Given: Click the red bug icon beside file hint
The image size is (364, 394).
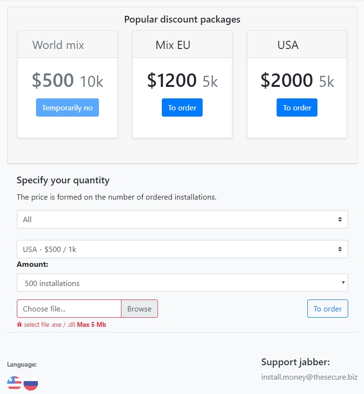Looking at the screenshot, I should [x=19, y=324].
